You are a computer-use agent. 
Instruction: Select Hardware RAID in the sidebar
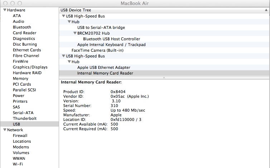pos(27,73)
